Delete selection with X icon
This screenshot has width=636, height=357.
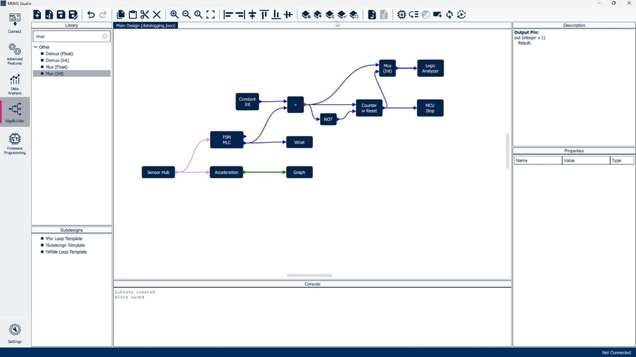click(x=157, y=15)
